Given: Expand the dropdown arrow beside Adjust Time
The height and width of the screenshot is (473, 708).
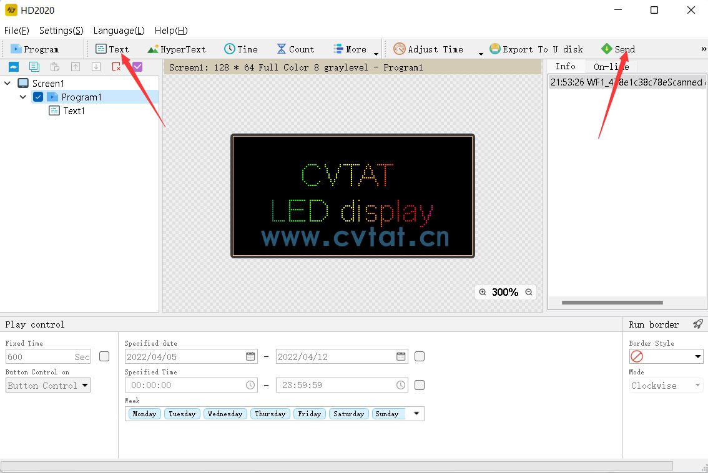Looking at the screenshot, I should (x=481, y=53).
